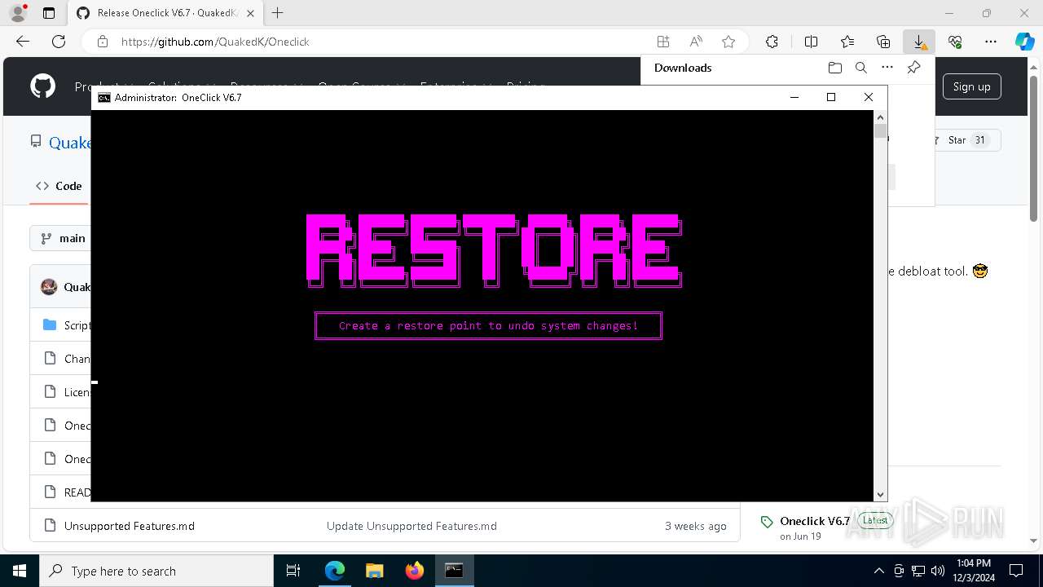Launch Firefox from the taskbar

coord(415,571)
